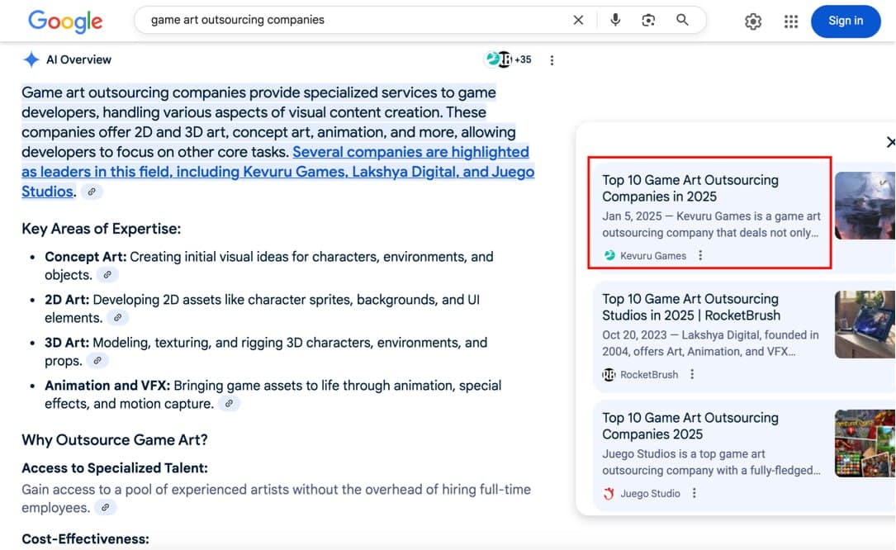Open three-dot menu beside Kevuru Games
896x550 pixels.
[x=700, y=255]
